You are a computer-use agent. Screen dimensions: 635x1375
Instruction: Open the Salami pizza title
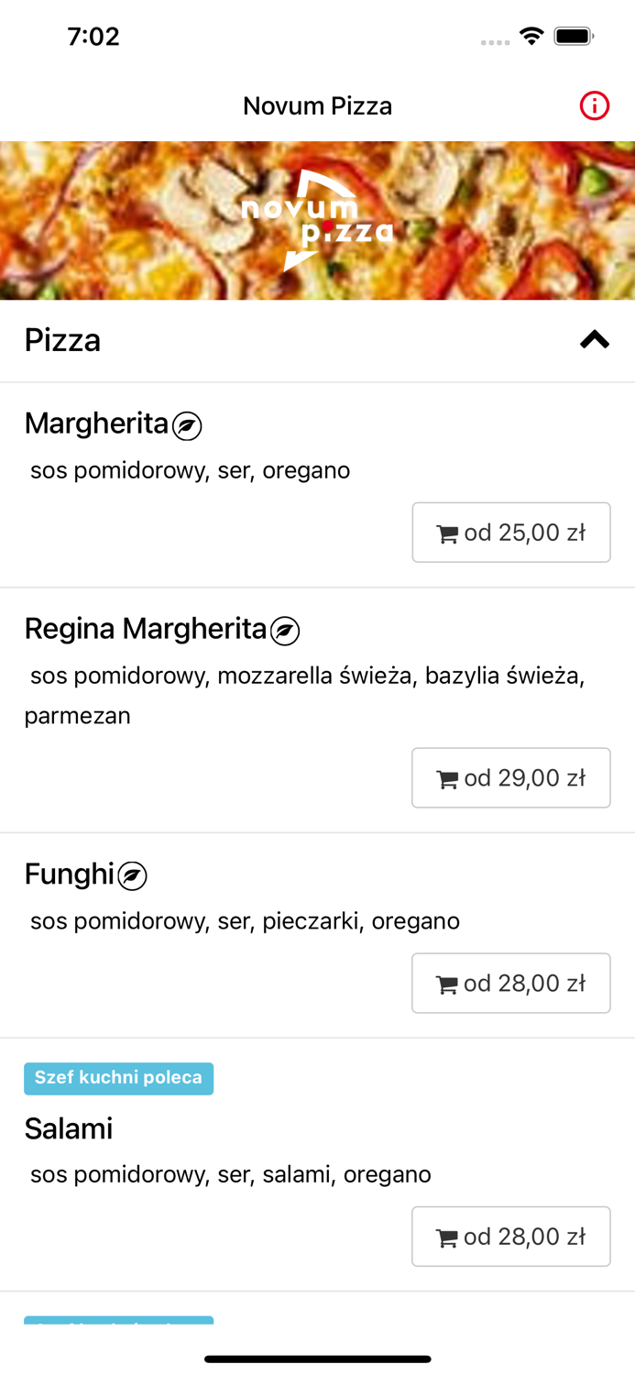[x=69, y=1128]
